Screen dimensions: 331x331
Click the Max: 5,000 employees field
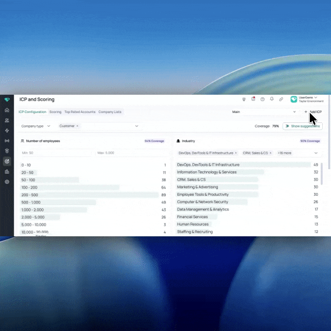point(131,153)
